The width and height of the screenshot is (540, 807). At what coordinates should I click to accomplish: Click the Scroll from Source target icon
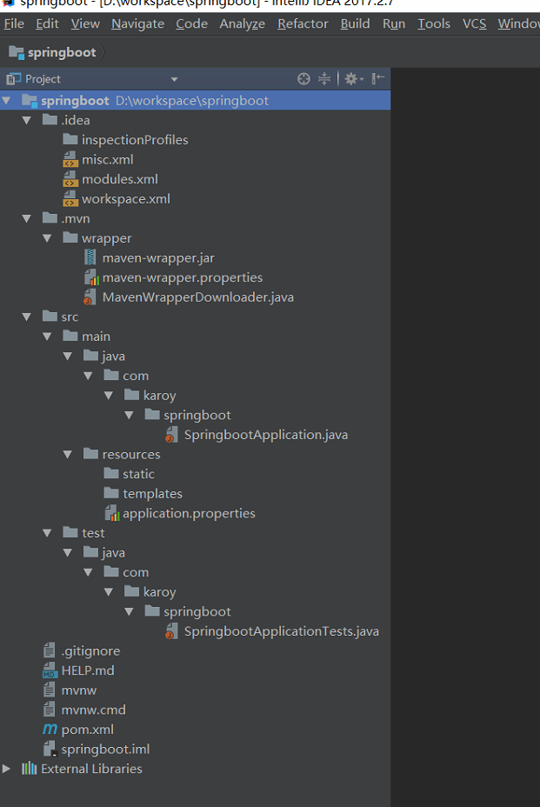(303, 79)
